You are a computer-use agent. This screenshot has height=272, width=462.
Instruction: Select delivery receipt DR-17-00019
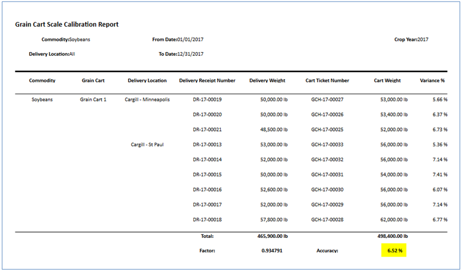click(x=207, y=100)
